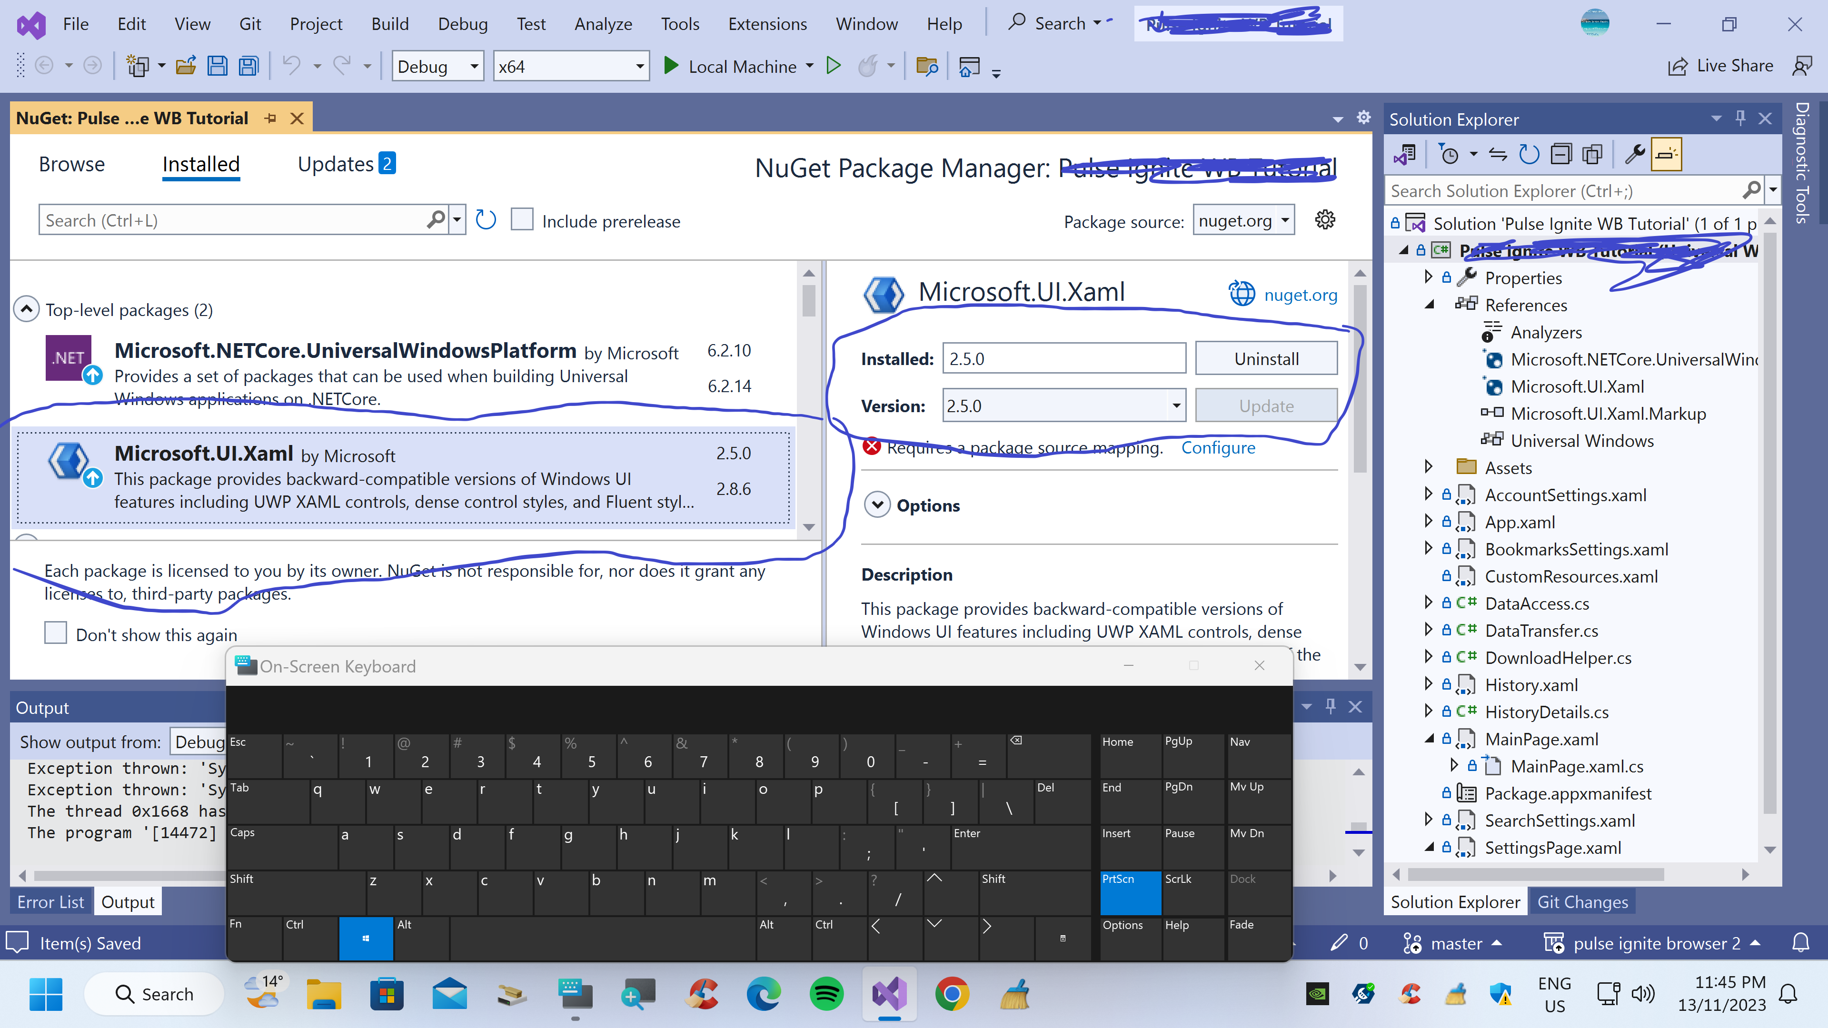Open the Version 2.5.0 dropdown
1828x1028 pixels.
(1064, 406)
